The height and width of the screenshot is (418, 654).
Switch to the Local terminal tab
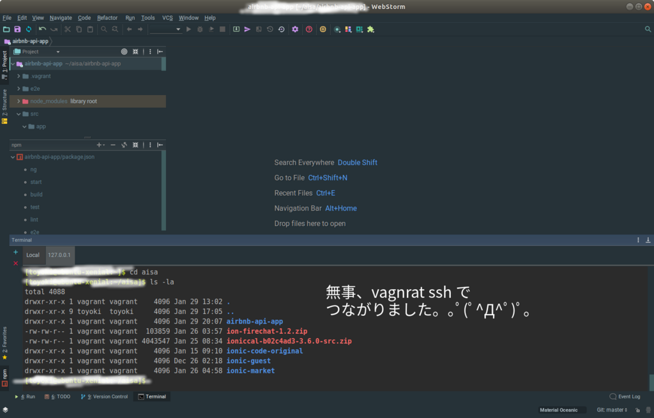coord(33,255)
